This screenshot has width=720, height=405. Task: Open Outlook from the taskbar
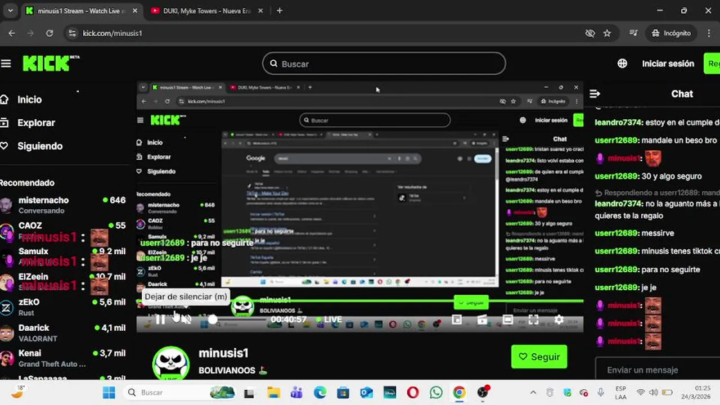coord(366,393)
